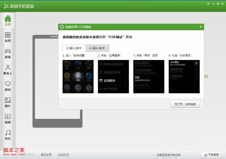
Task: Open the 论坛交流 forum link
Action: [x=63, y=154]
